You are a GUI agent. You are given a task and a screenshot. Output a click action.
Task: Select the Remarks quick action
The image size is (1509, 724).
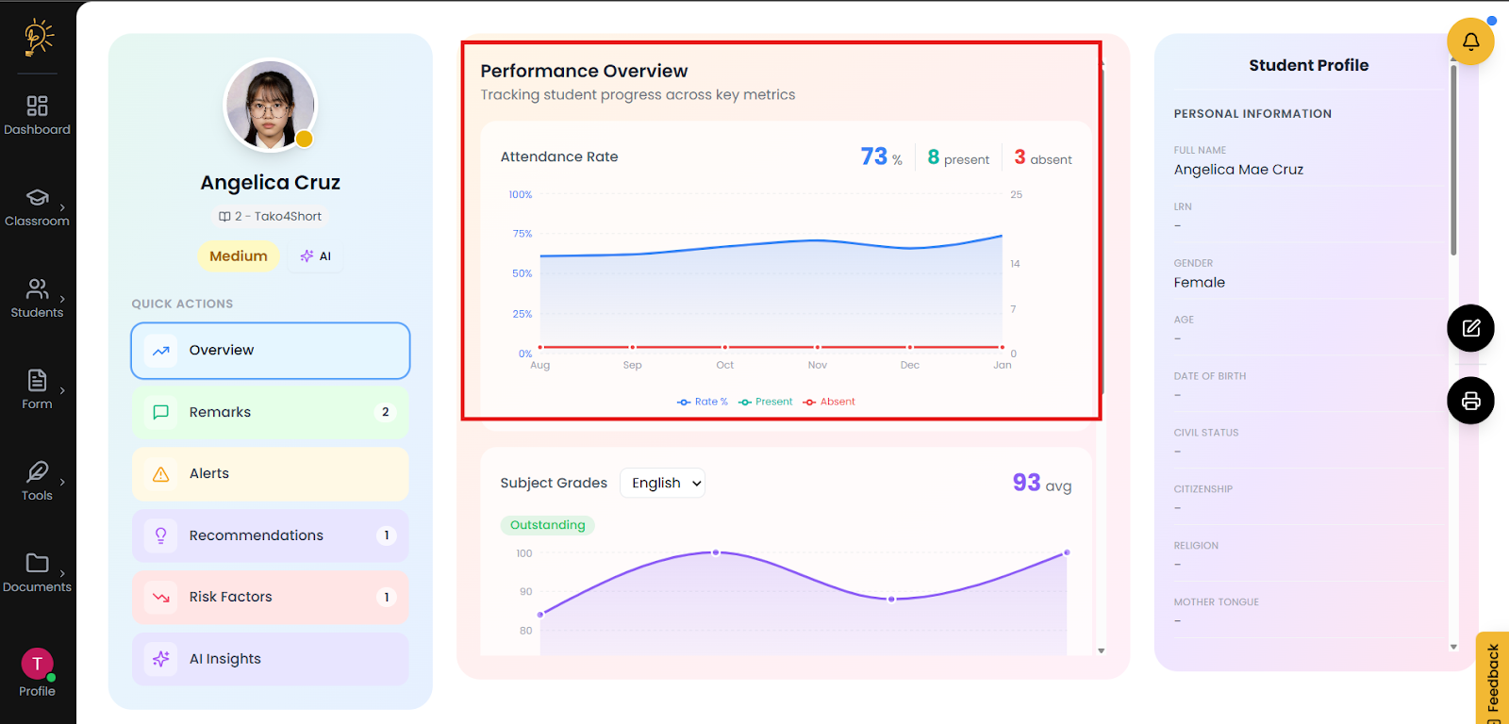tap(271, 412)
